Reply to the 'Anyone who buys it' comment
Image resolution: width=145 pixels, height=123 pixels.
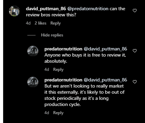(58, 70)
